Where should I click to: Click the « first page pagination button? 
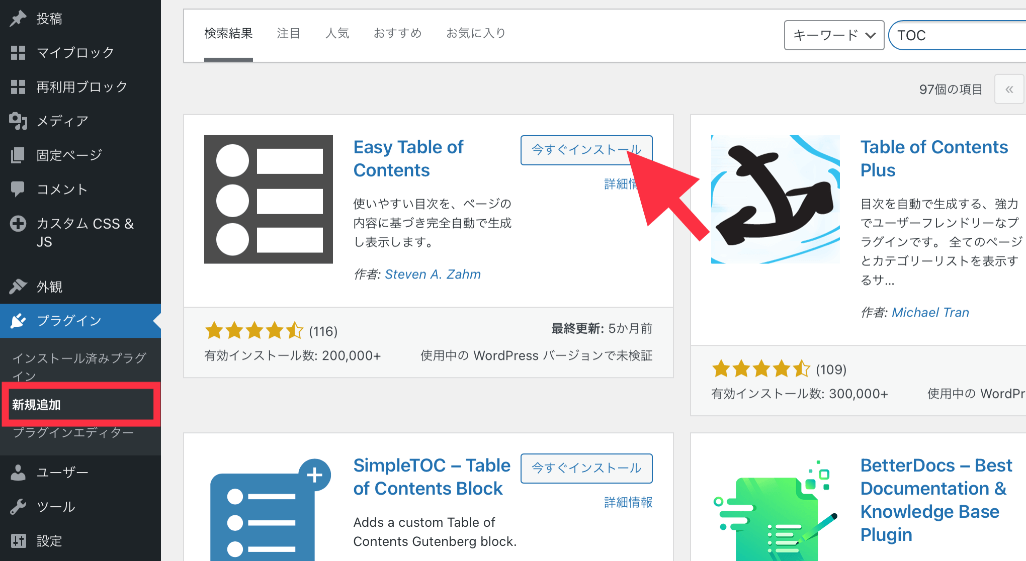(x=1009, y=89)
